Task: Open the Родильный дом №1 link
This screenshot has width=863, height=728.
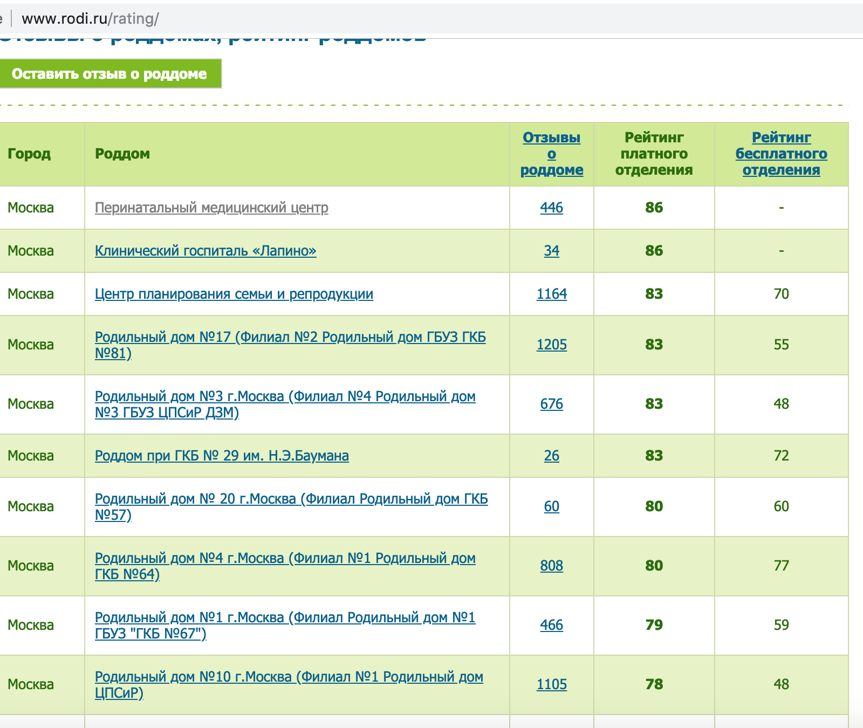Action: click(285, 618)
